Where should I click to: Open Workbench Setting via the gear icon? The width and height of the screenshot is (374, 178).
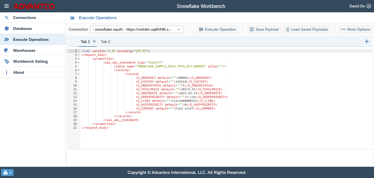tap(6, 61)
